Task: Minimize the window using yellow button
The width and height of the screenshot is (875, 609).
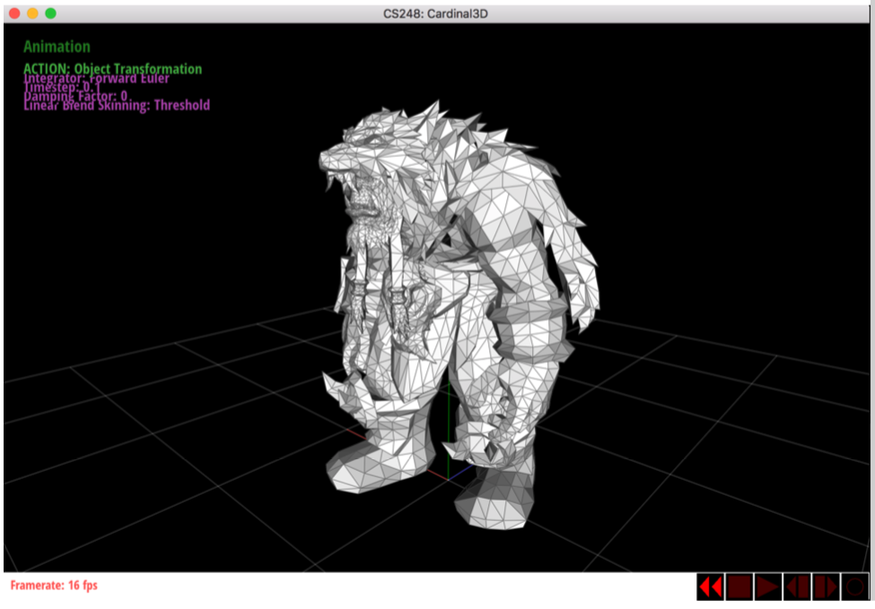Action: tap(32, 13)
